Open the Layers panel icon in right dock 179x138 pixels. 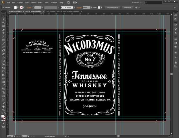pyautogui.click(x=176, y=62)
